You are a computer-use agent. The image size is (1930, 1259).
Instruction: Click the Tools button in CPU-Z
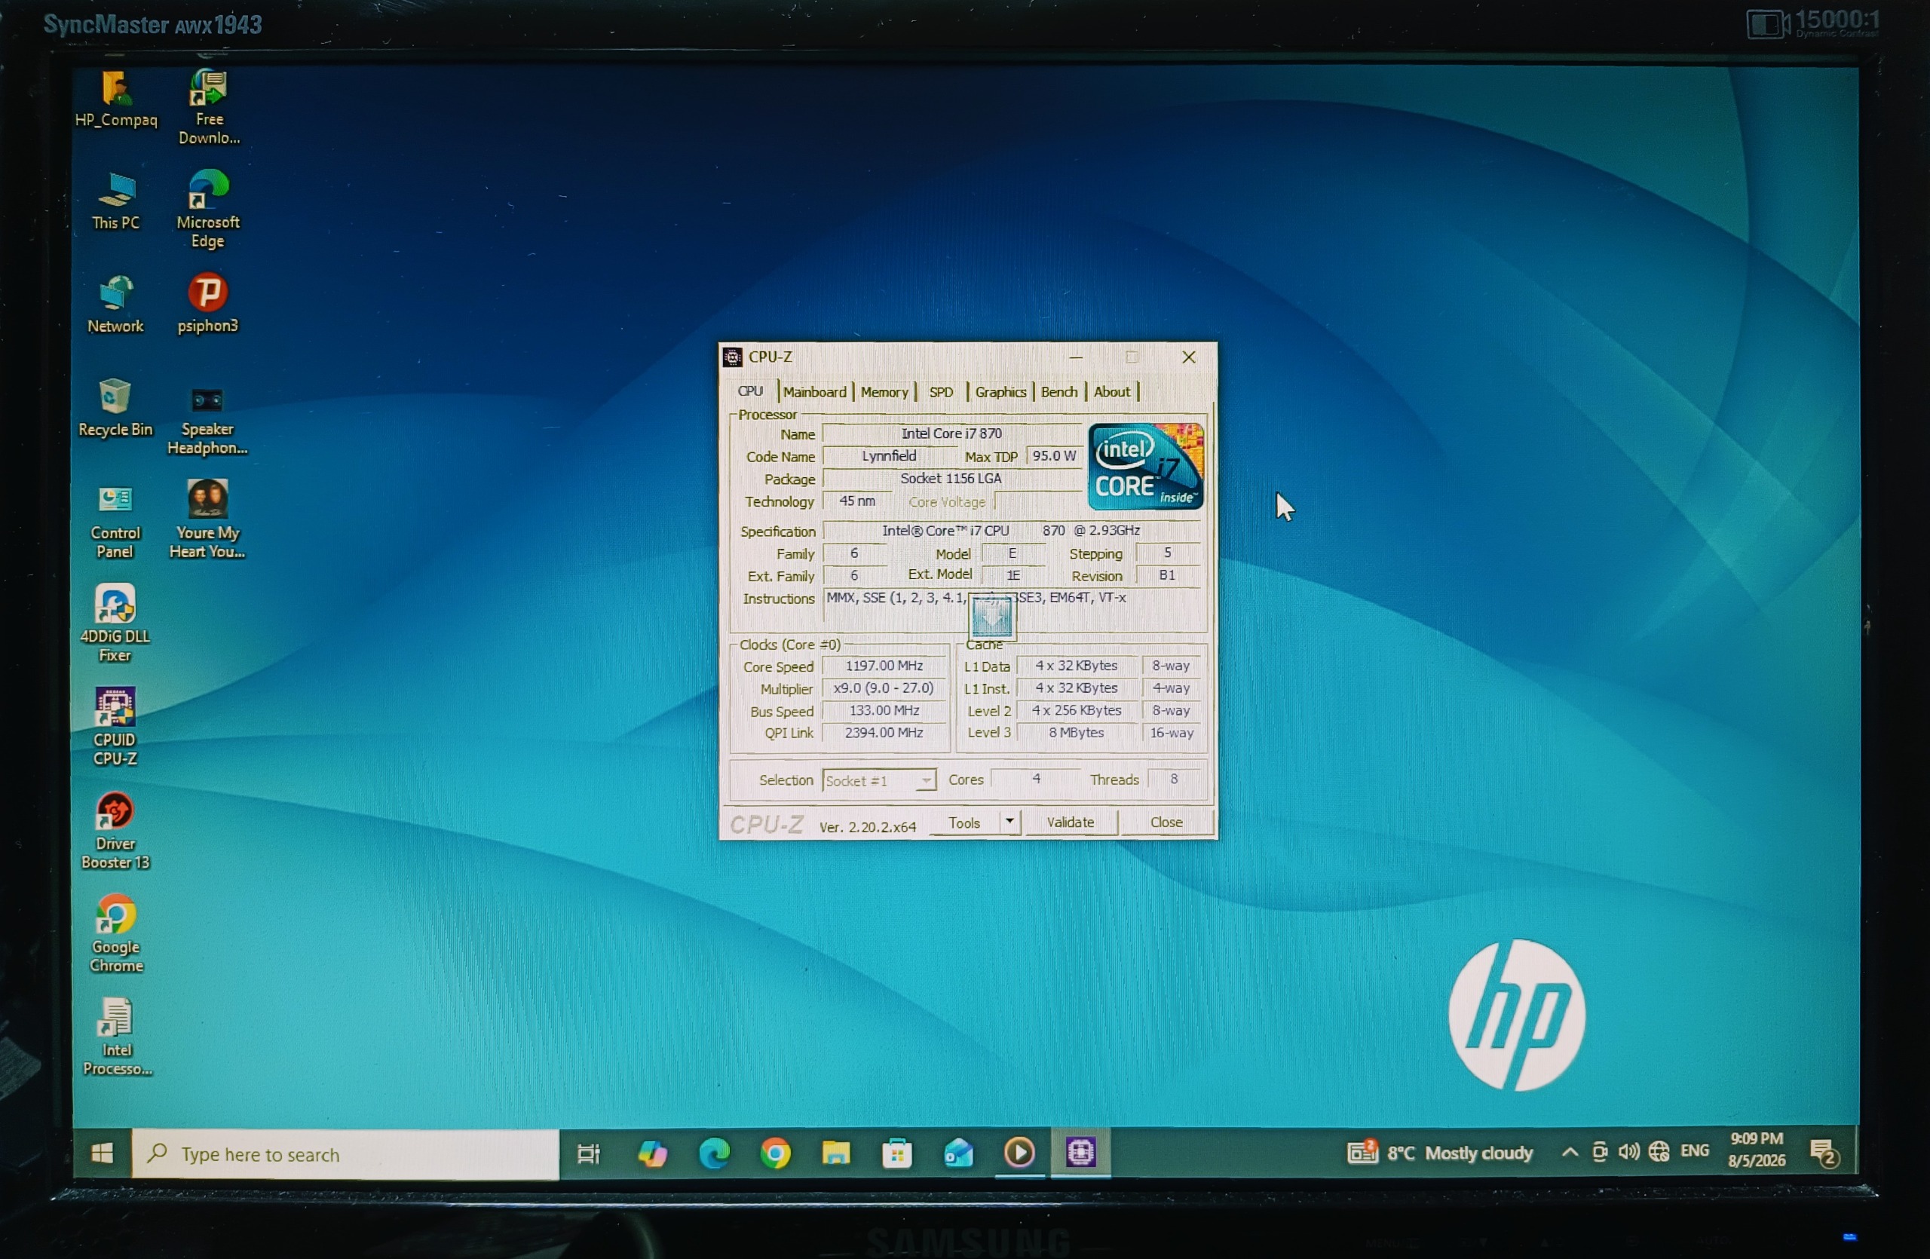point(964,822)
